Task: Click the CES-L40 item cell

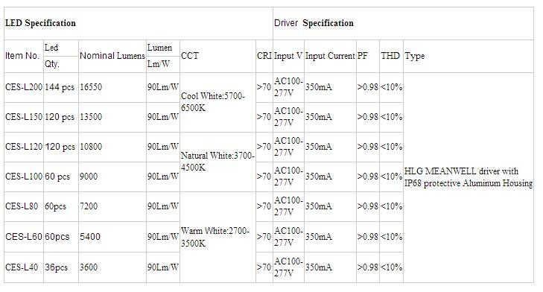Action: coord(24,267)
